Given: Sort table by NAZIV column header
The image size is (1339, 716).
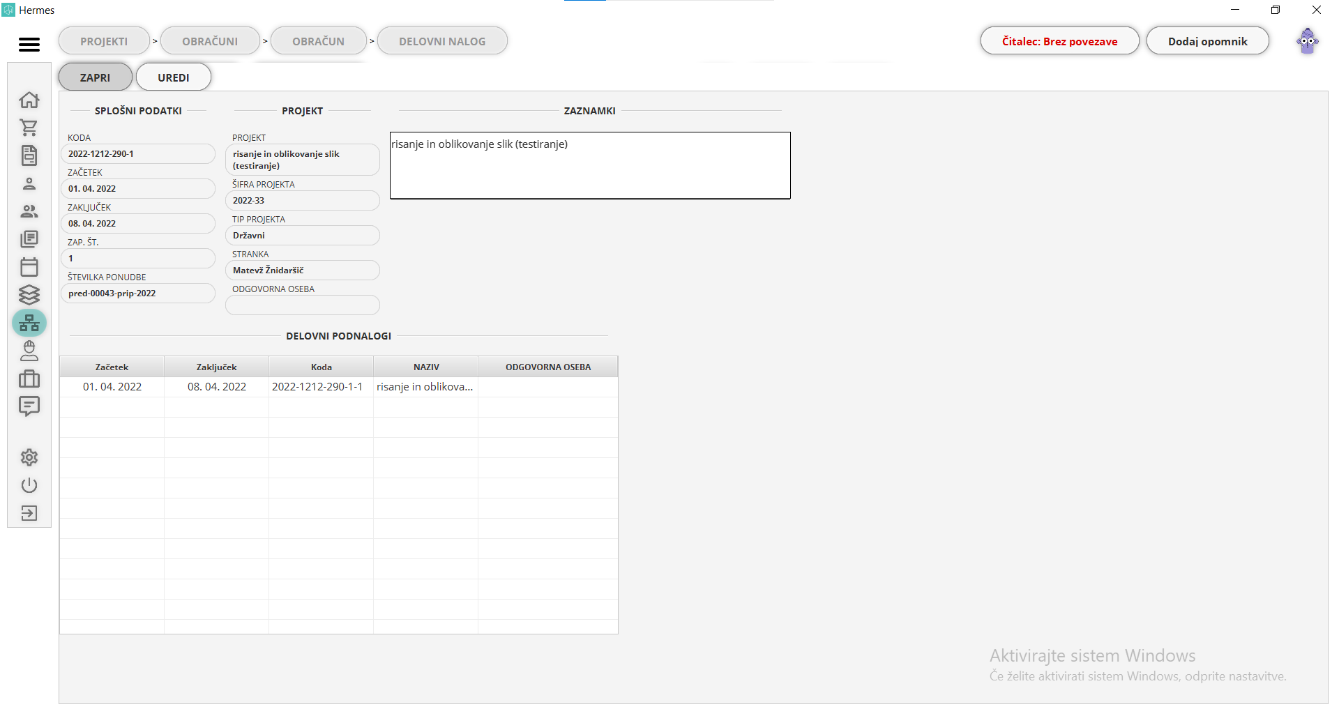Looking at the screenshot, I should click(426, 367).
